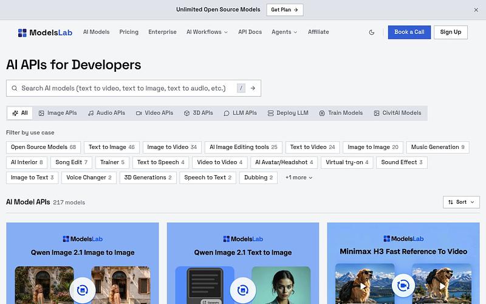Open the Deploy LLM tab
This screenshot has height=304, width=486.
(288, 113)
